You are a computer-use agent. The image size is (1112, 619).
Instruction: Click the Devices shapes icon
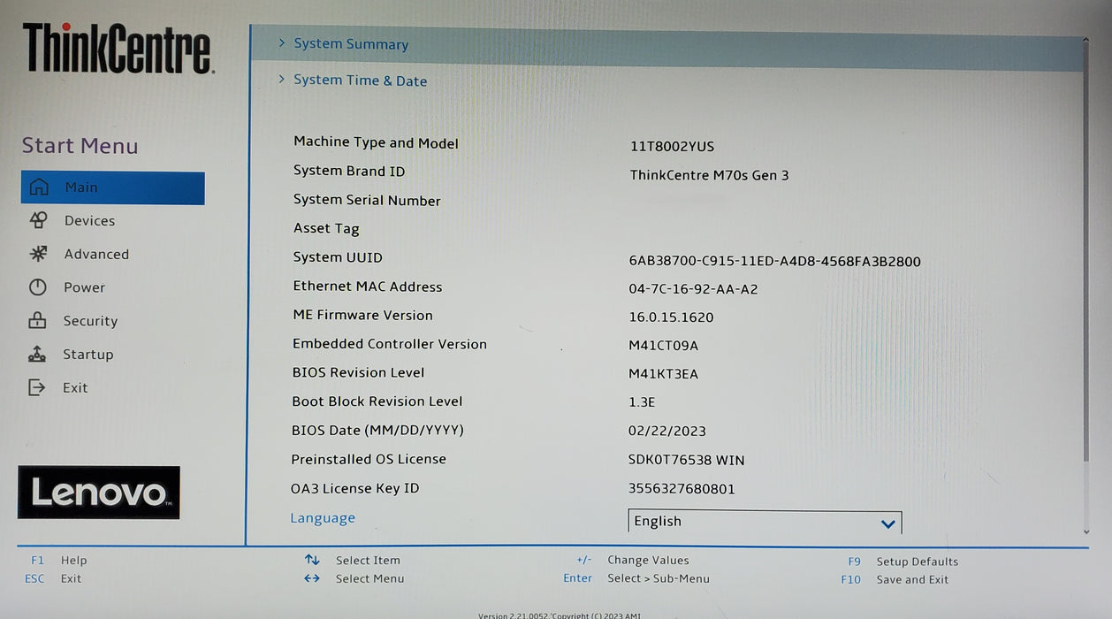38,220
